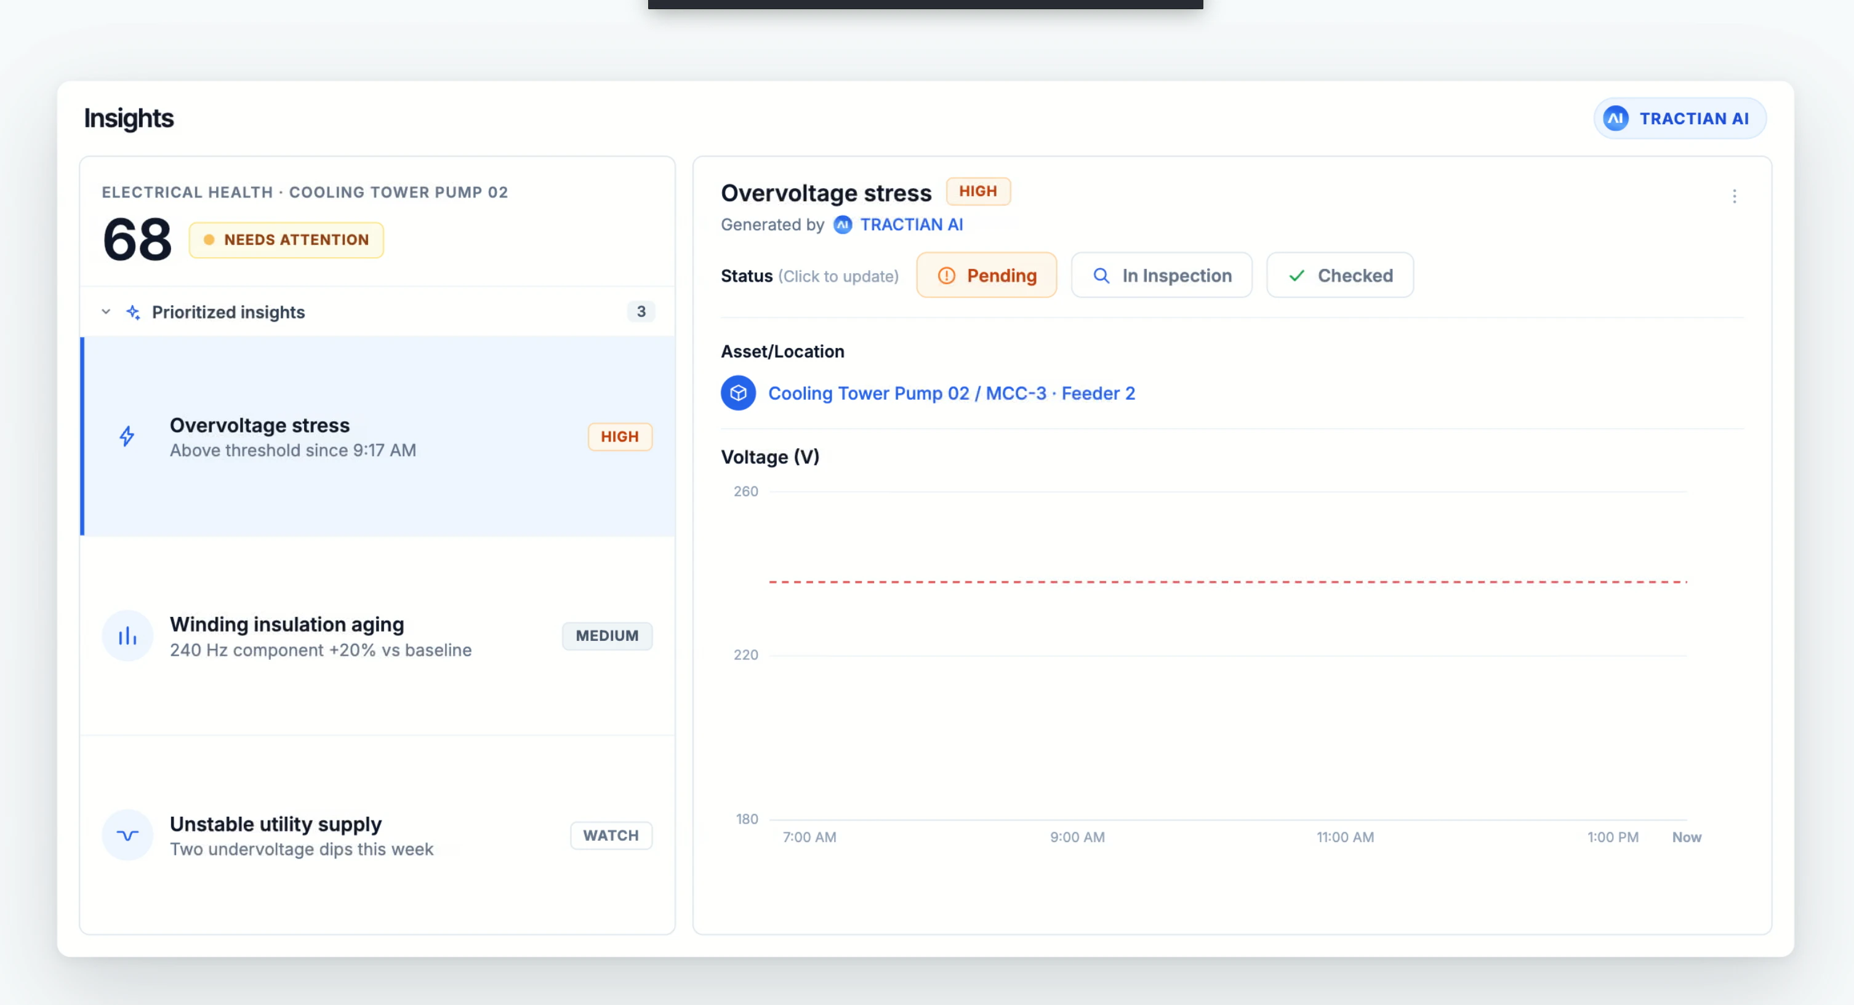Click the AI logo in the header badge
1854x1005 pixels.
(x=1616, y=119)
